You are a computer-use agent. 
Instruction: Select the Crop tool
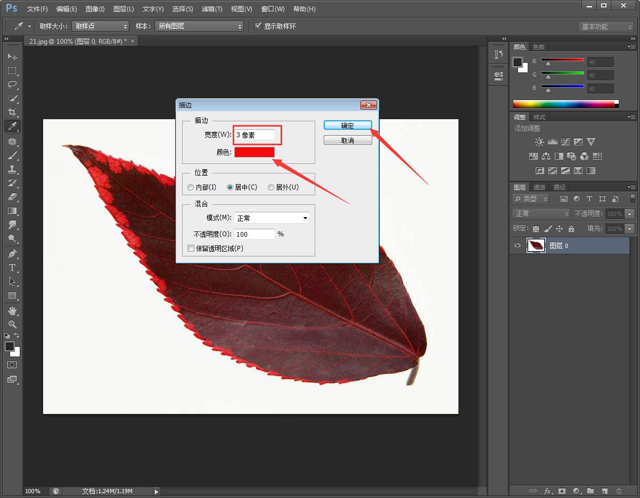[x=12, y=112]
